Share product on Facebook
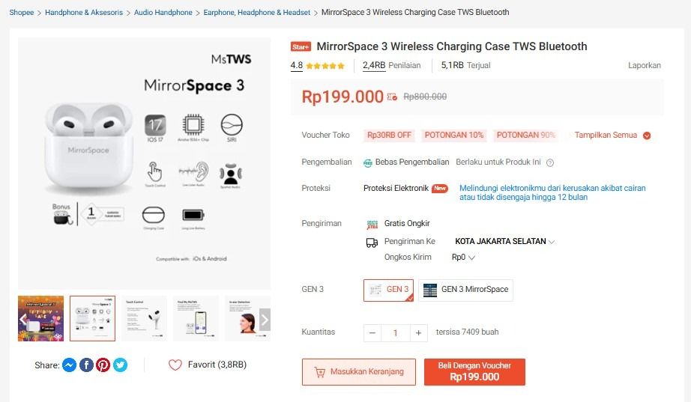The width and height of the screenshot is (691, 402). [86, 365]
